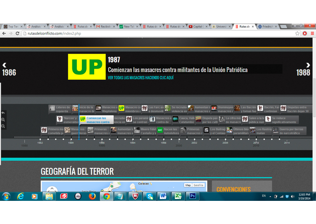Select AUC 'Nacen las Autodefensas' event
316x224 pixels.
168,131
